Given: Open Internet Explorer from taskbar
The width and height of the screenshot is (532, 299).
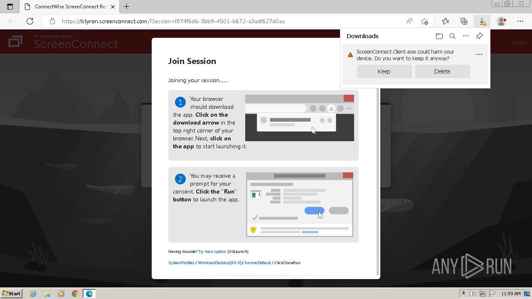Looking at the screenshot, I should [33, 294].
